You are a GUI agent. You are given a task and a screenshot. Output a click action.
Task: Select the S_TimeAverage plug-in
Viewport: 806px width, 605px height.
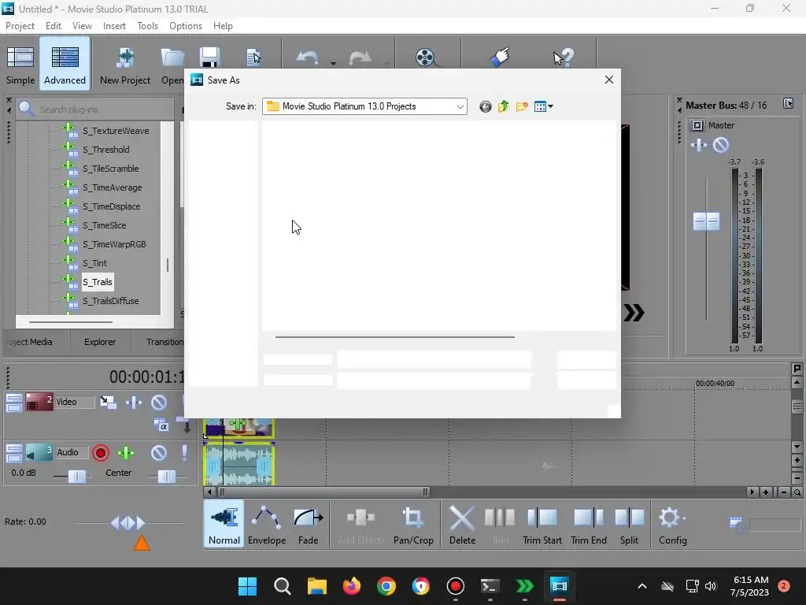pyautogui.click(x=112, y=187)
